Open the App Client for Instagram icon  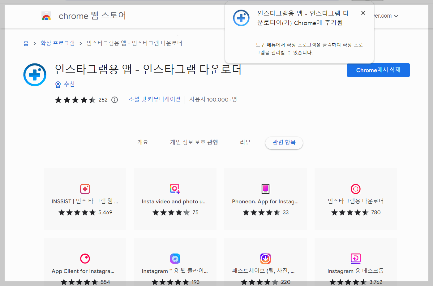click(85, 258)
